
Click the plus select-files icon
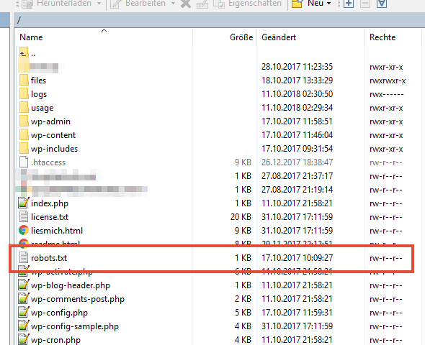349,4
